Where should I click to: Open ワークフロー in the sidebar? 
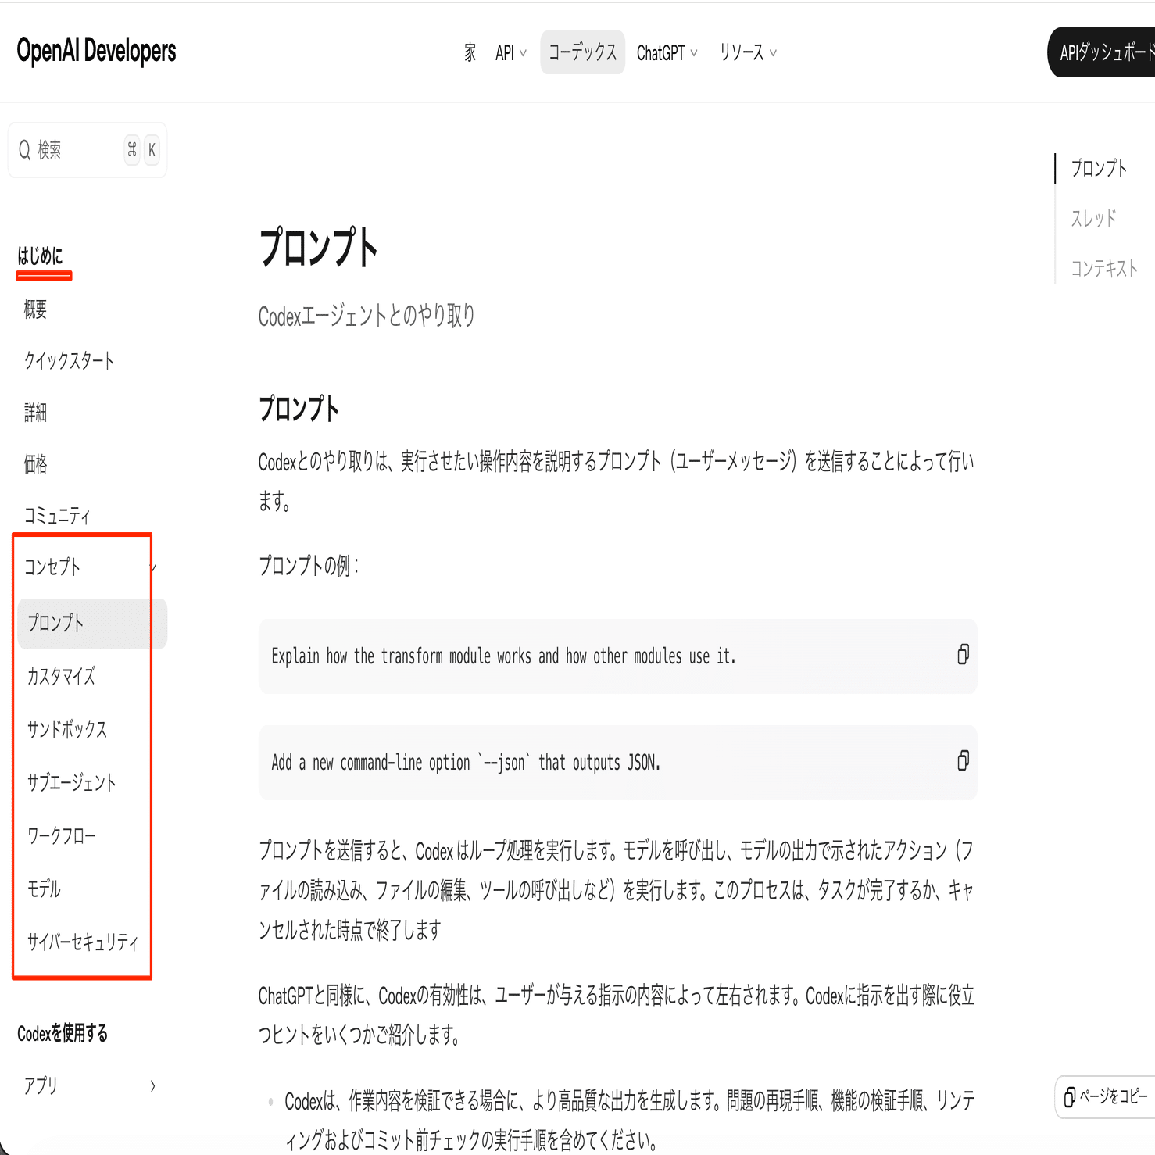[61, 835]
